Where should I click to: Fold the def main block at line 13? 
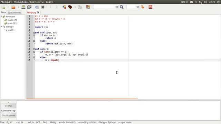coord(34,49)
